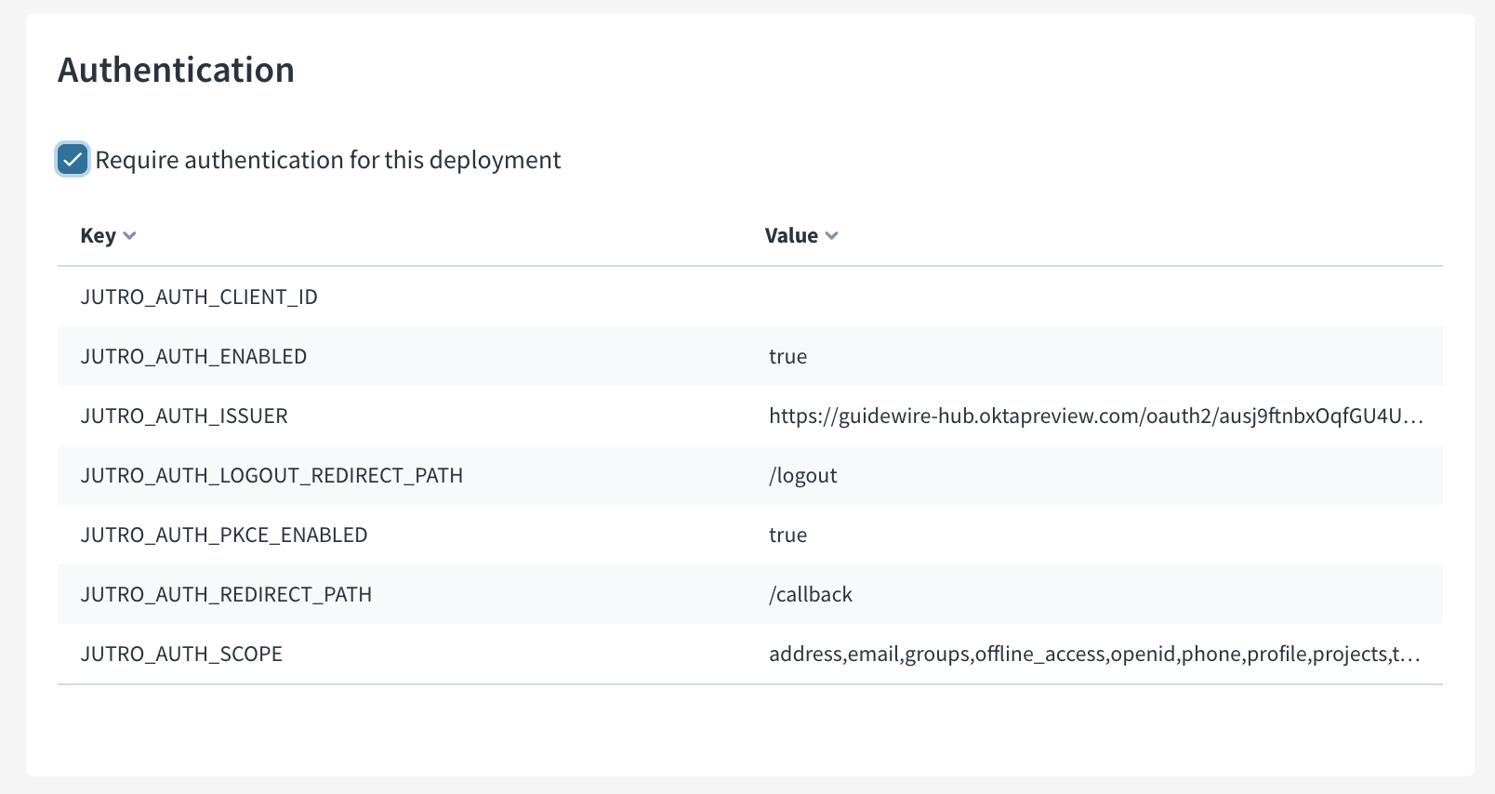Select the JUTRO_AUTH_PKCE_ENABLED key

tap(224, 535)
